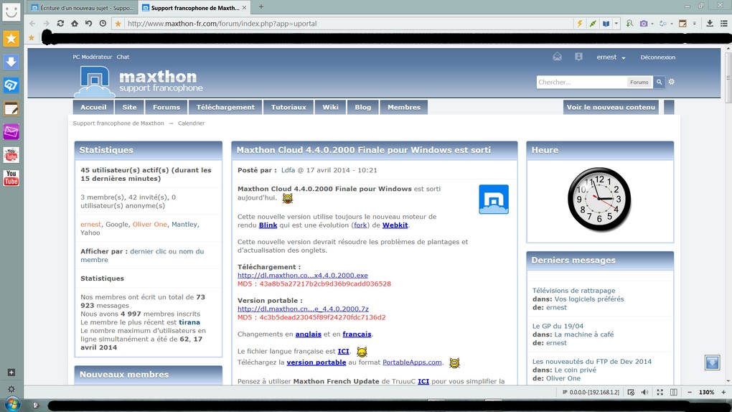
Task: Click the second YouTube sidebar icon
Action: (x=11, y=178)
